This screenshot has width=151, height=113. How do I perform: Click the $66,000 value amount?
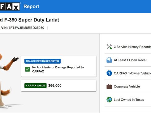[55, 86]
